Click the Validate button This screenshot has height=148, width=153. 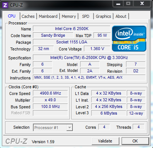[105, 141]
